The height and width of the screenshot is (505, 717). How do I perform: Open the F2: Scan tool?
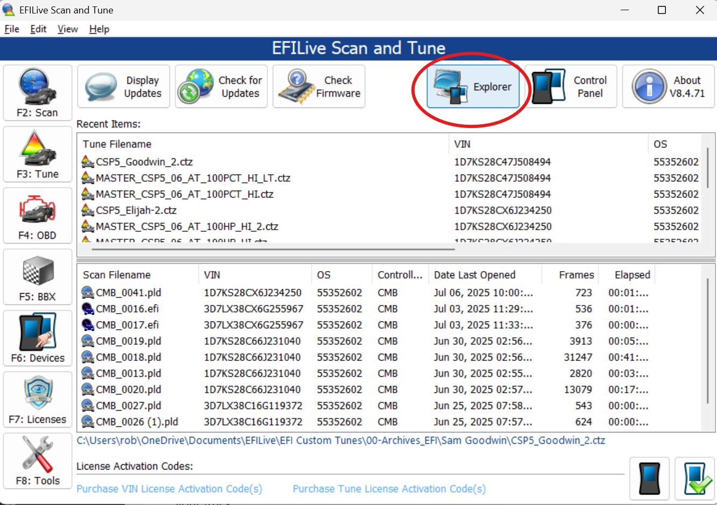pyautogui.click(x=38, y=93)
